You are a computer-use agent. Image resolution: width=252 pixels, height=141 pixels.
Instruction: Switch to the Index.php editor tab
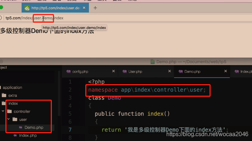(246, 72)
